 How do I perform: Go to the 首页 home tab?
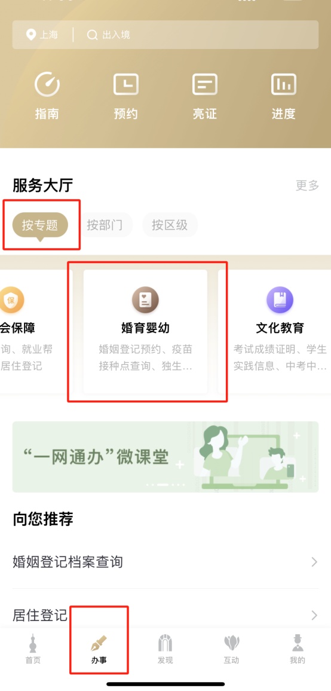[x=33, y=650]
